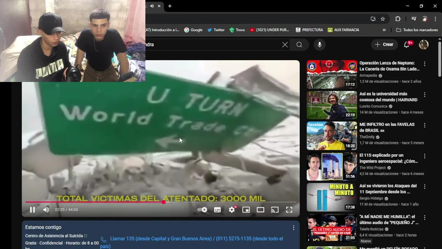The height and width of the screenshot is (249, 442).
Task: Open the Twitter bookmark
Action: 216,30
